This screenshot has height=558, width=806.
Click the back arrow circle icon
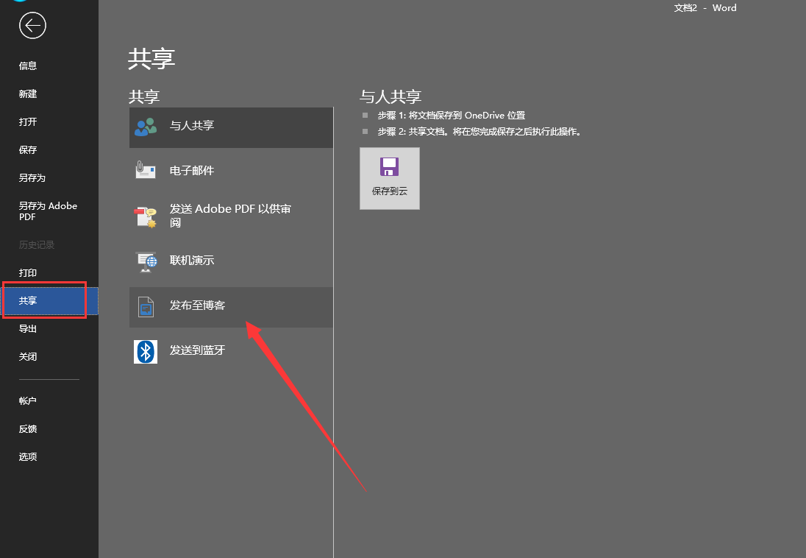[x=32, y=25]
